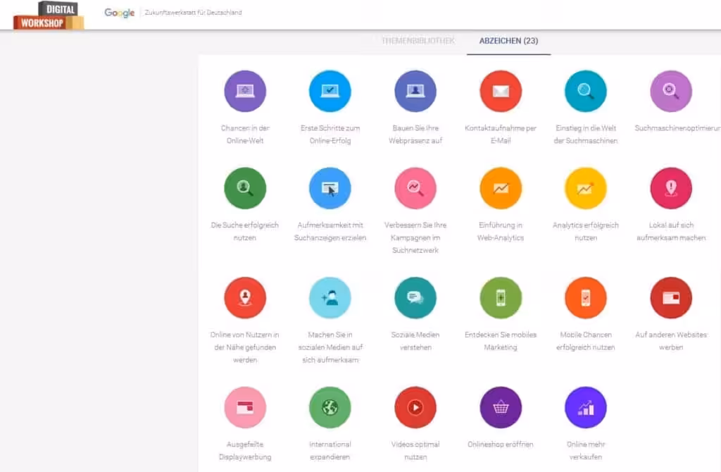The height and width of the screenshot is (472, 721).
Task: Click 'Online von Nutzern in der Nähe gefunden' label
Action: point(245,347)
